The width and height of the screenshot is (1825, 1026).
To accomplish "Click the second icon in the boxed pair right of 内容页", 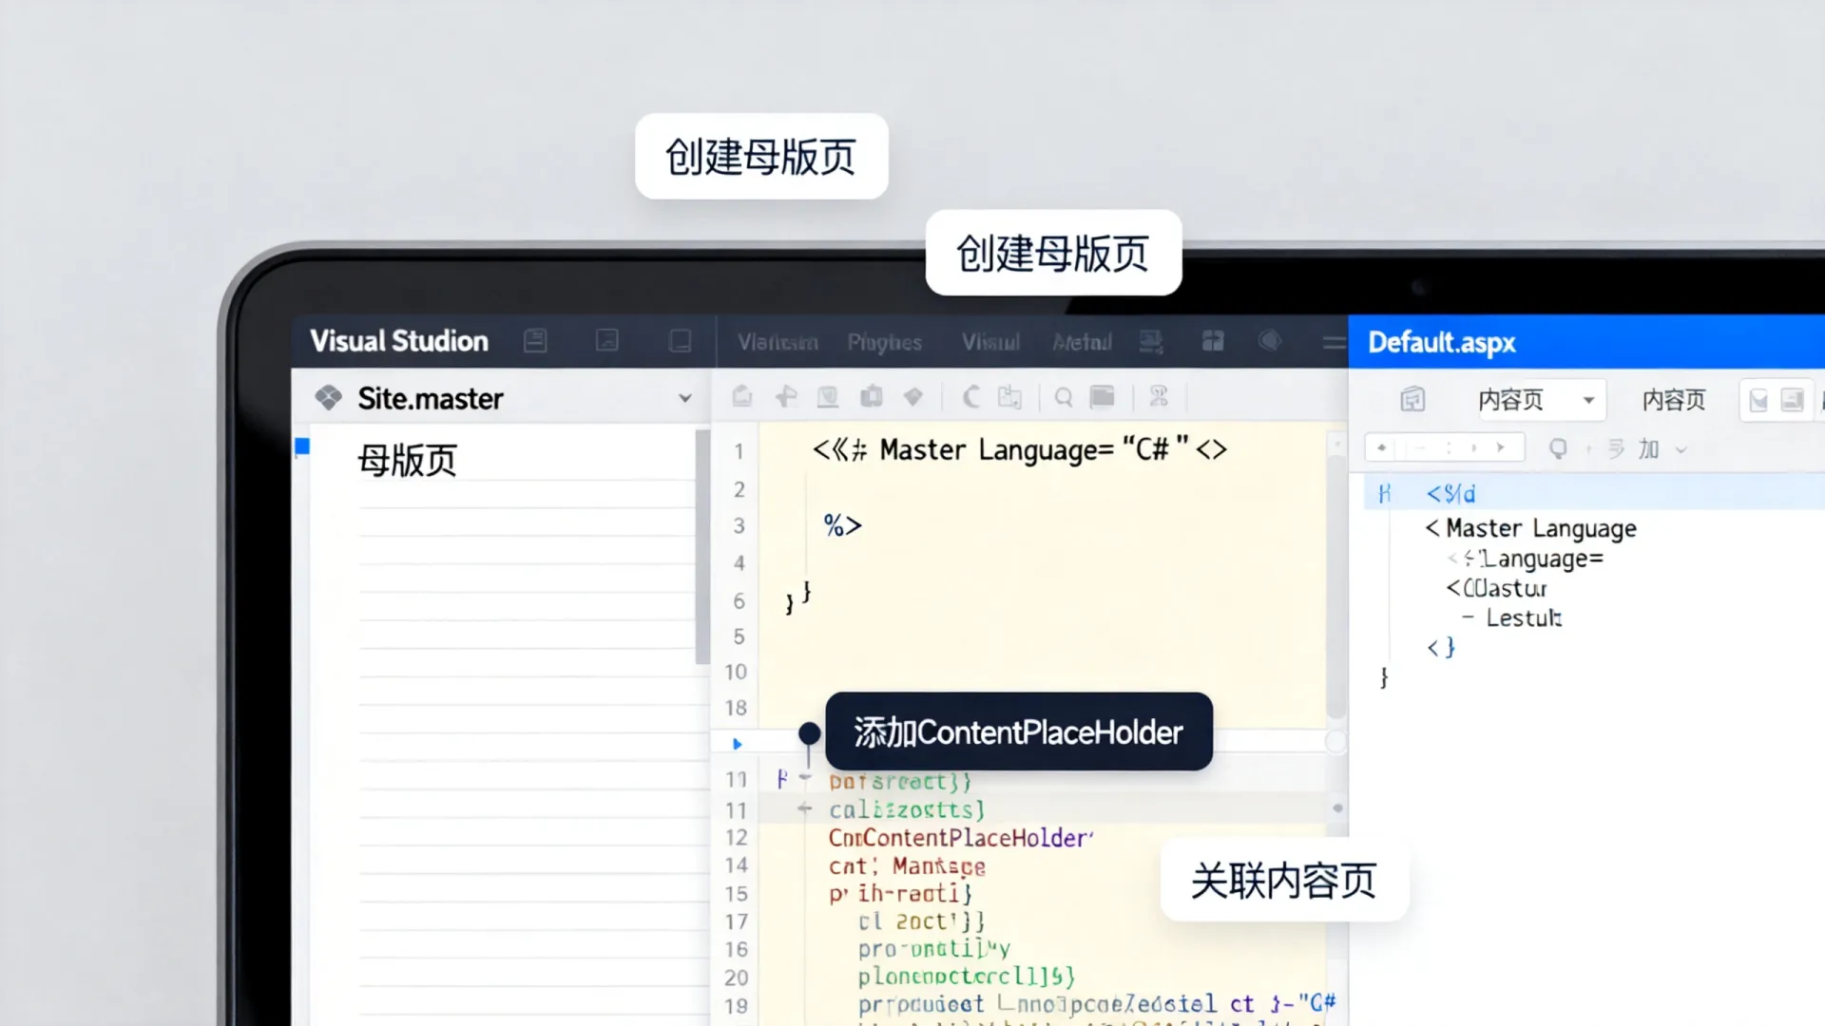I will click(1792, 400).
